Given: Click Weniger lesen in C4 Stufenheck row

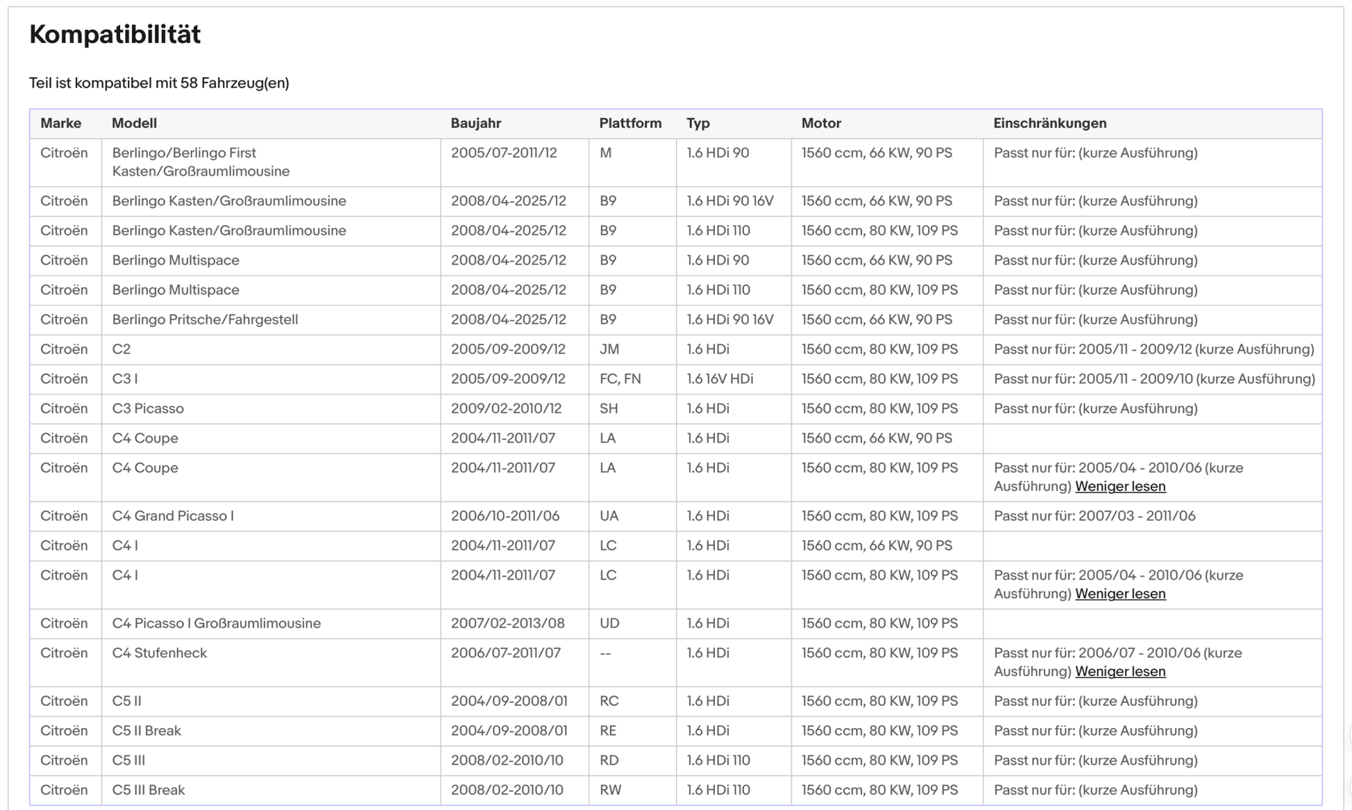Looking at the screenshot, I should coord(1119,672).
